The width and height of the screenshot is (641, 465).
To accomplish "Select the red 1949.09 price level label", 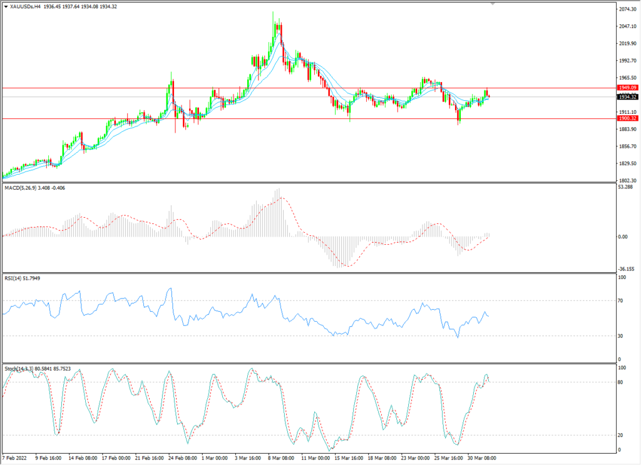I will (x=627, y=88).
